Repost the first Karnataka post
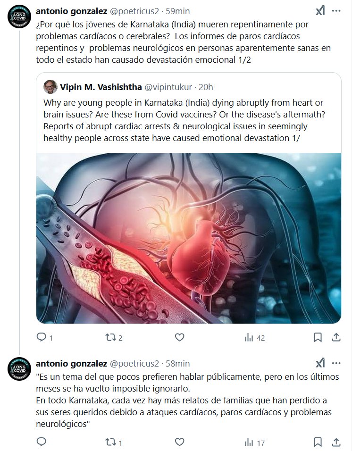 pos(110,337)
